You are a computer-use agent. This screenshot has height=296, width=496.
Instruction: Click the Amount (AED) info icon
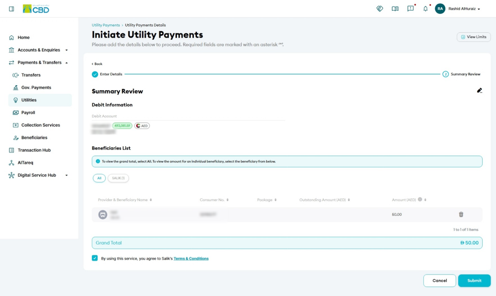tap(420, 199)
